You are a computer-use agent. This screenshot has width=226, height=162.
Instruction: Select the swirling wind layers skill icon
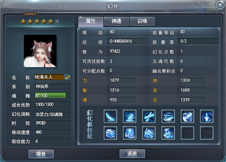tap(168, 116)
